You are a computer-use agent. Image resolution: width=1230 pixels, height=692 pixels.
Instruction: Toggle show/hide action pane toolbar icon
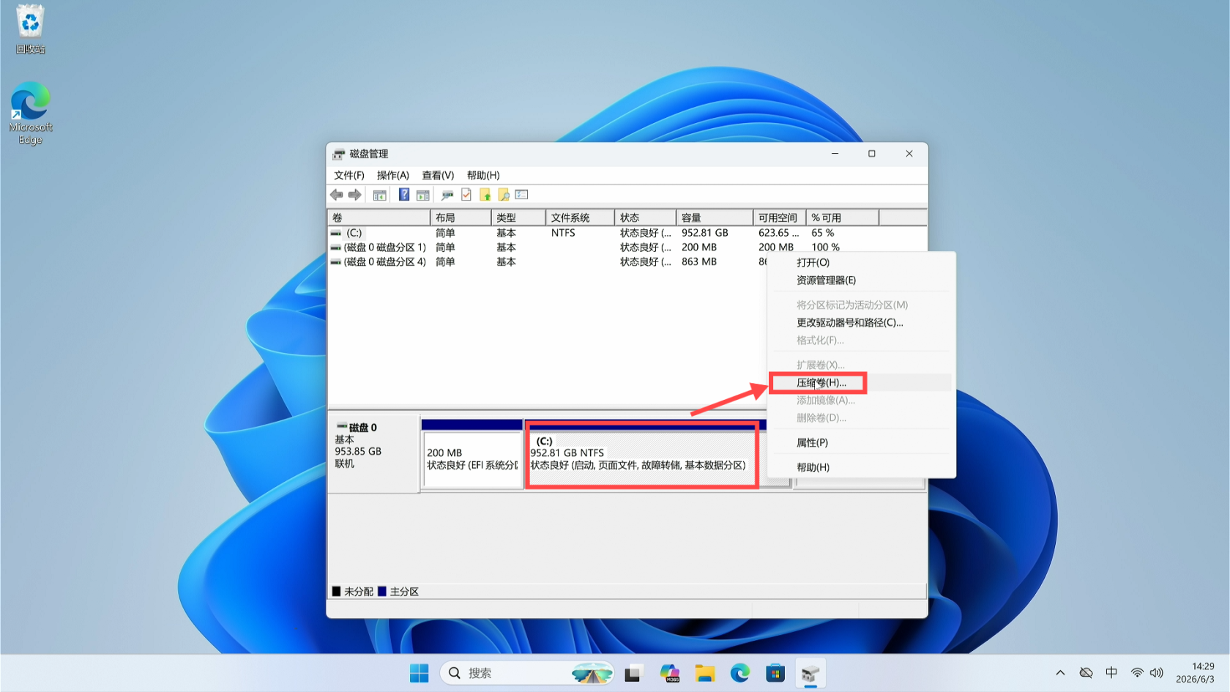422,195
